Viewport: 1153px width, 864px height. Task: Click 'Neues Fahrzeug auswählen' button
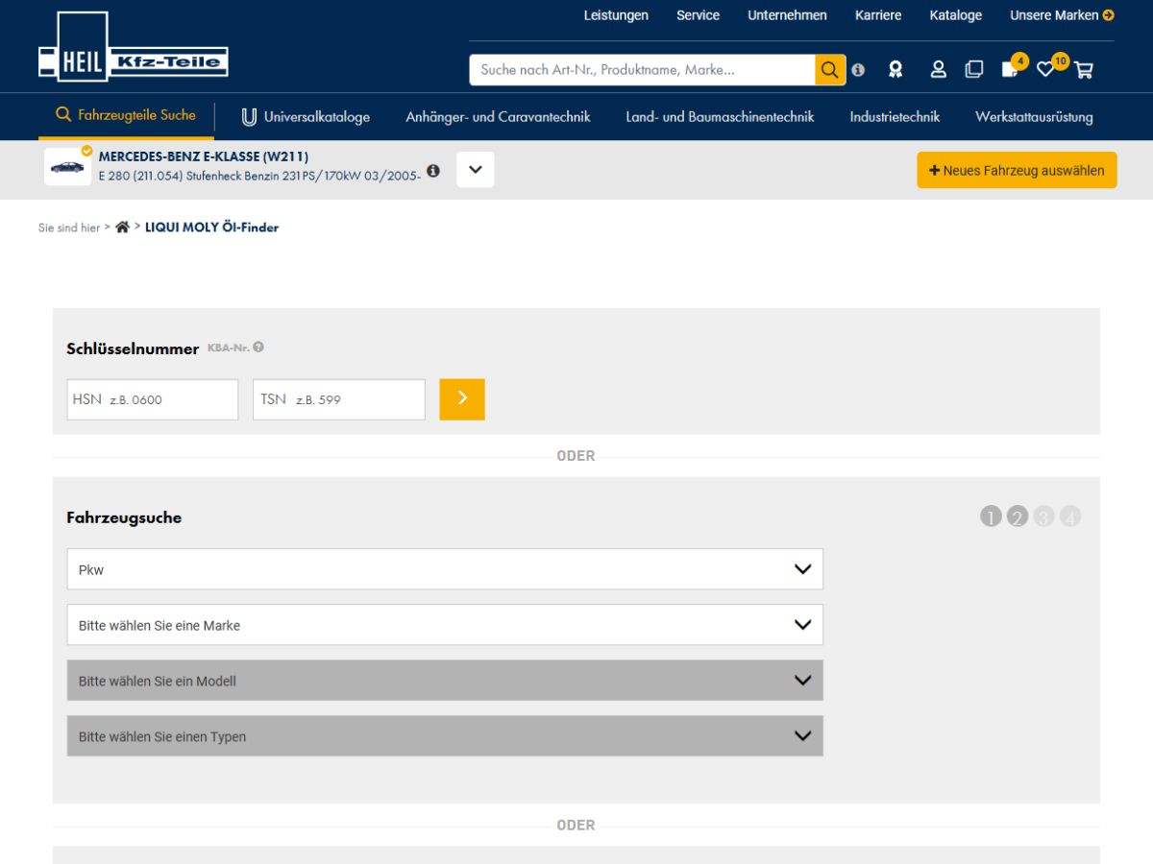coord(1017,170)
